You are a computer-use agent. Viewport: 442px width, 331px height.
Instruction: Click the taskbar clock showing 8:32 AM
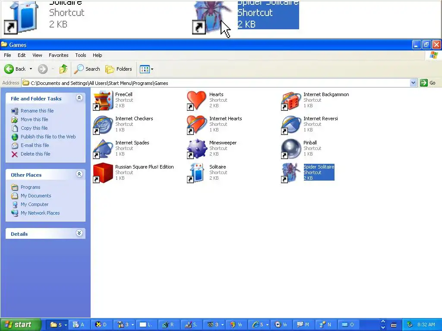coord(426,325)
